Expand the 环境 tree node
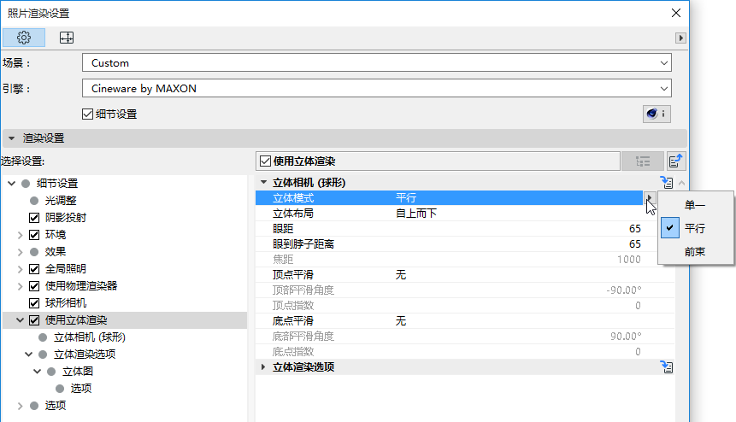 coord(21,235)
